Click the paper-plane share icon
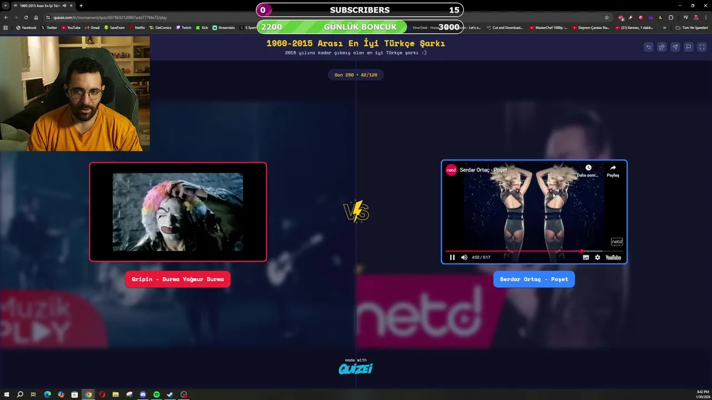This screenshot has height=400, width=712. click(x=675, y=47)
